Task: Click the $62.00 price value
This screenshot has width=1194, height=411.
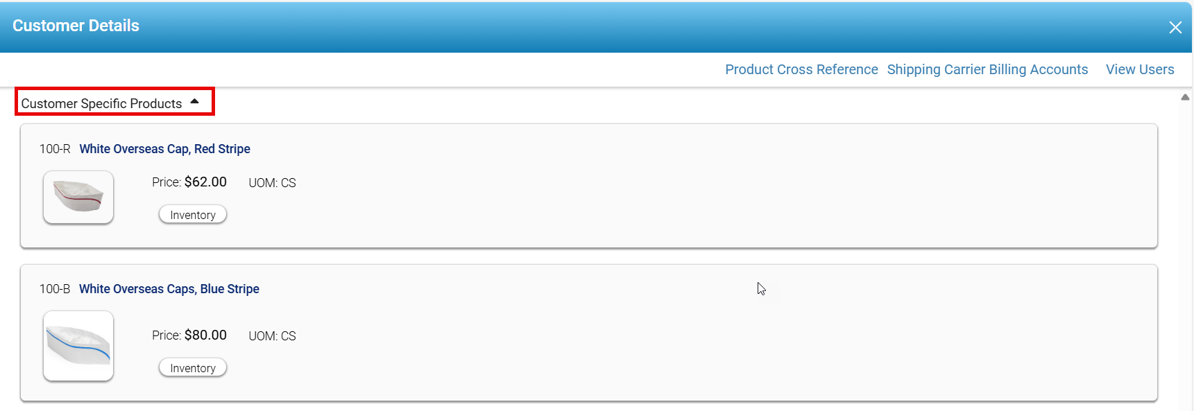Action: 205,182
